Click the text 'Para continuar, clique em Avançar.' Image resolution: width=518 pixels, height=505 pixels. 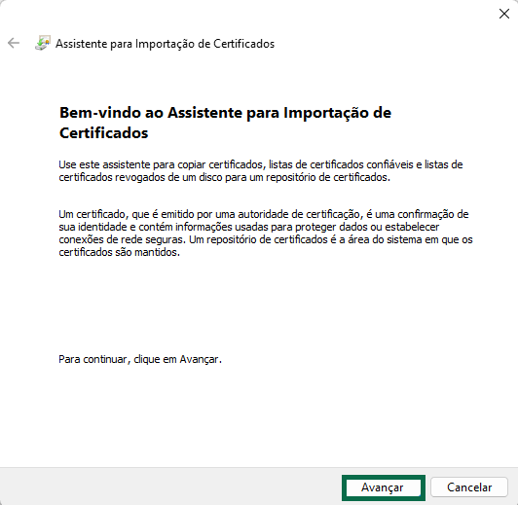point(140,359)
